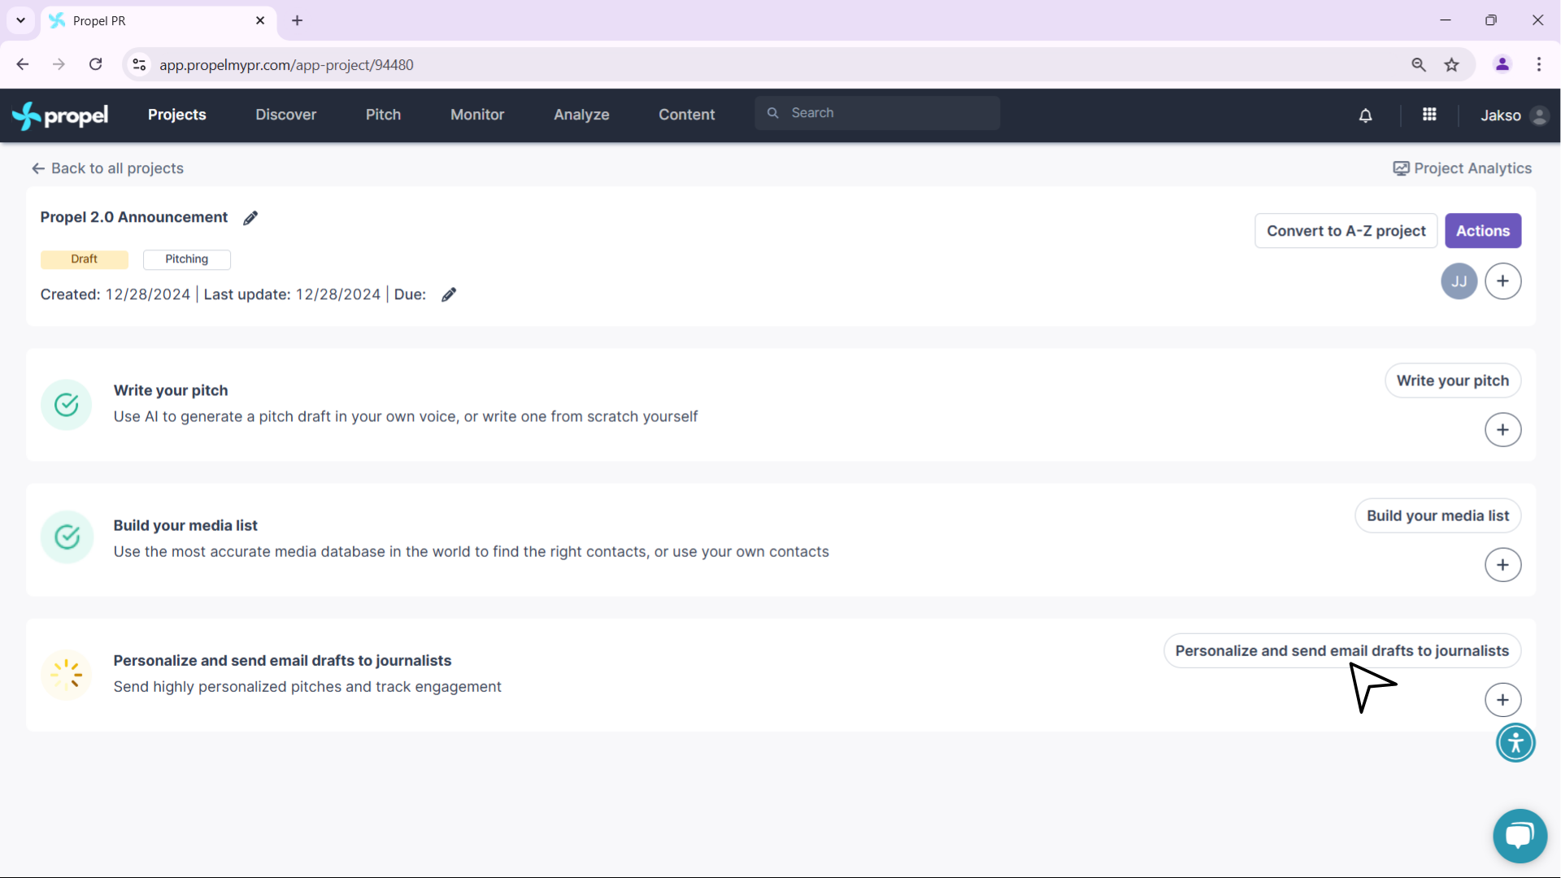Open the chat support bubble
Image resolution: width=1561 pixels, height=878 pixels.
tap(1520, 836)
